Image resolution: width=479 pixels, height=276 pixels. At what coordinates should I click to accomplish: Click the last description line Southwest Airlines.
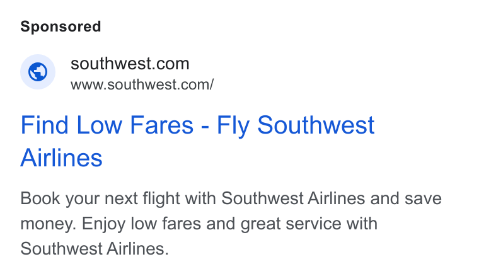(95, 248)
